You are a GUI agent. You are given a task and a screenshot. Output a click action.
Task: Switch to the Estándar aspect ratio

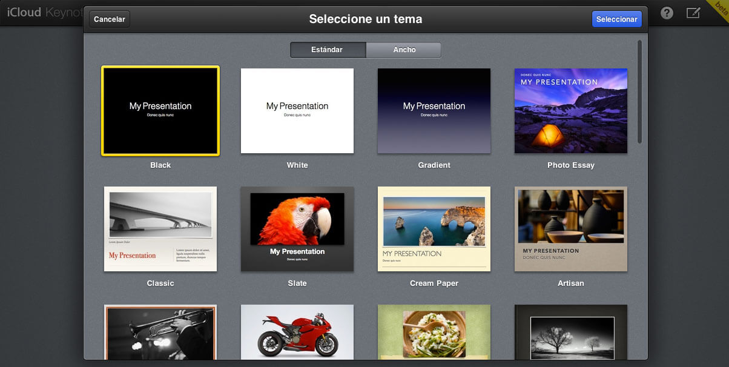click(x=328, y=50)
